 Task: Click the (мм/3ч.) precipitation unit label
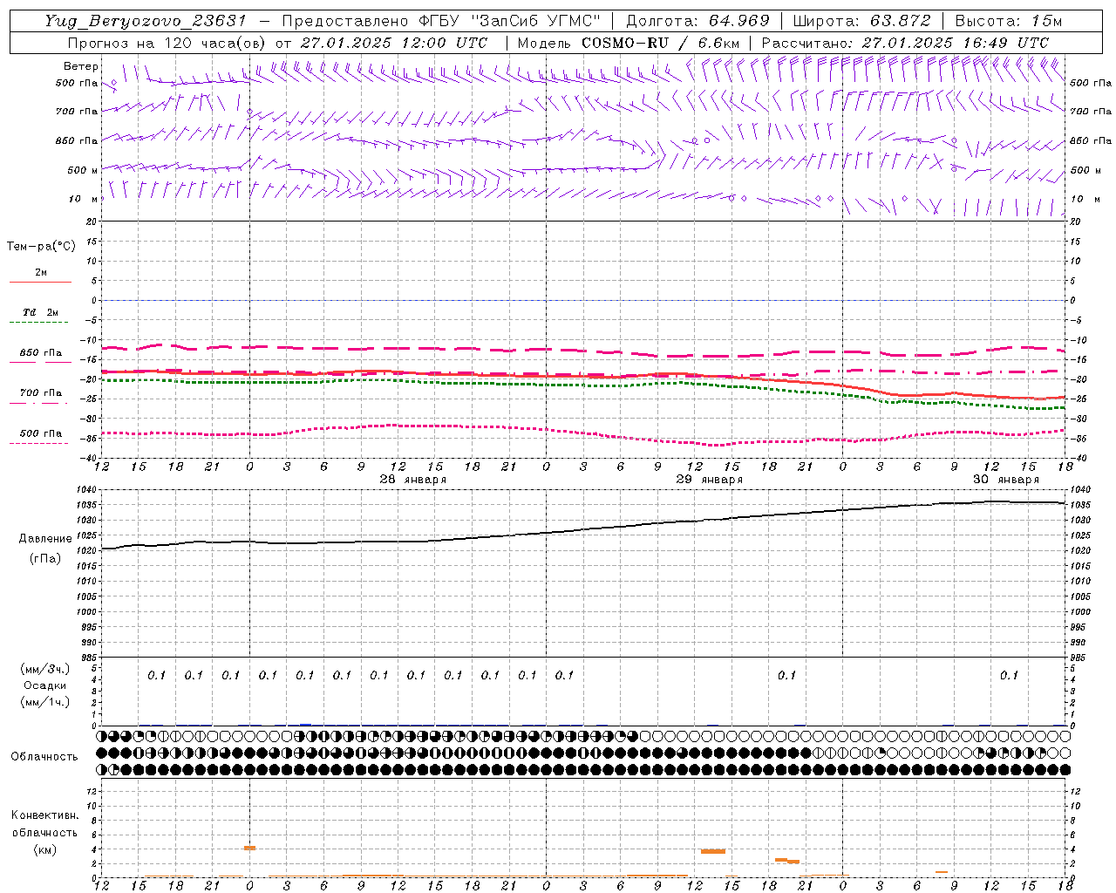45,669
